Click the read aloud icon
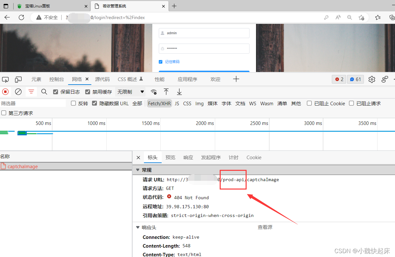The image size is (395, 257). pos(338,17)
